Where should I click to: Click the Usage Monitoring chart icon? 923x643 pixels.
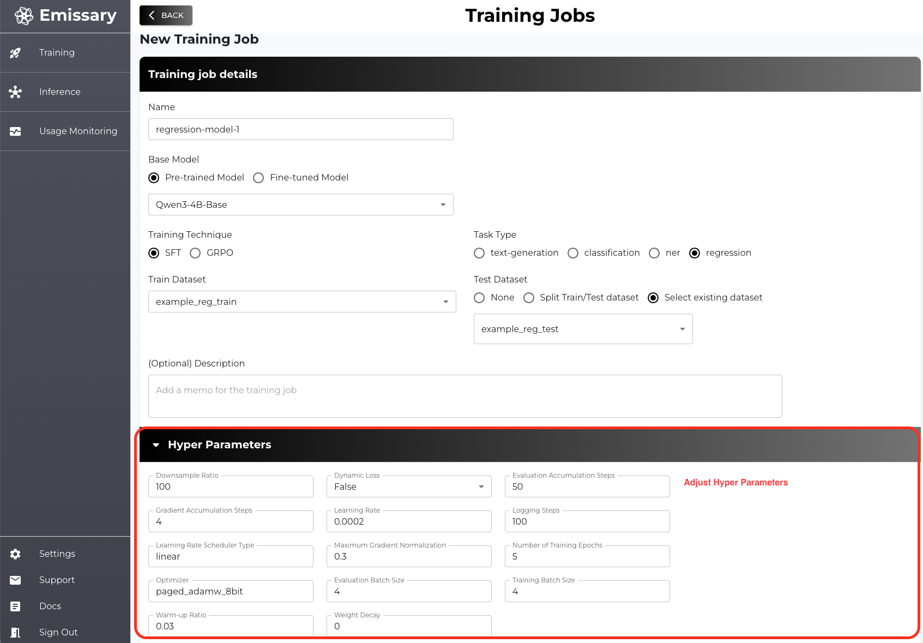coord(15,131)
